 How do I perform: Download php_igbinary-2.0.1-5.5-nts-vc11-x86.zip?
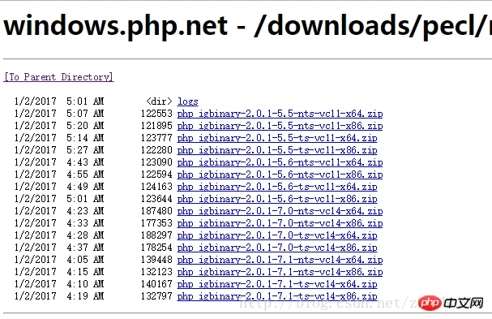[x=280, y=126]
